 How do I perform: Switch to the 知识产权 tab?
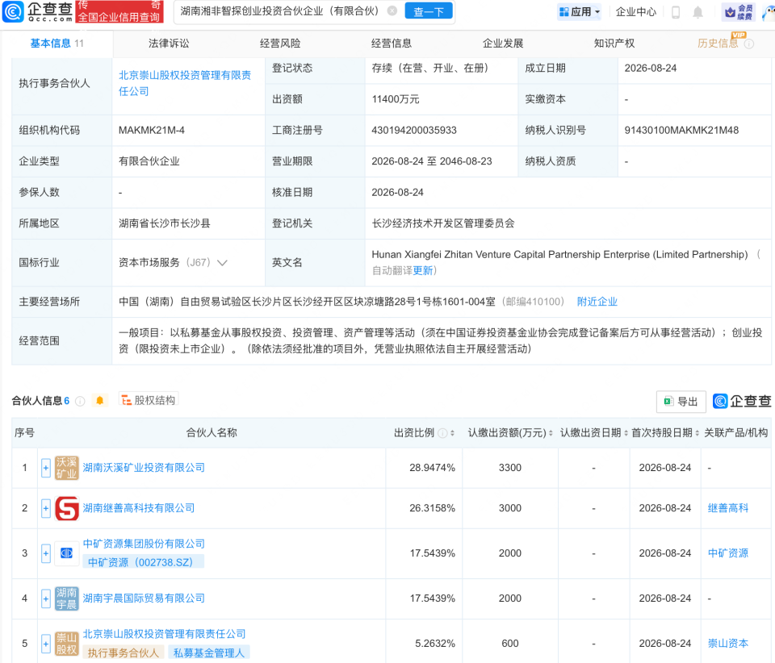614,44
